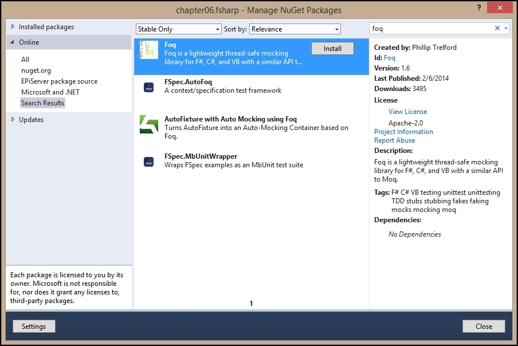The height and width of the screenshot is (346, 518).
Task: Click in the foq search field
Action: (431, 29)
